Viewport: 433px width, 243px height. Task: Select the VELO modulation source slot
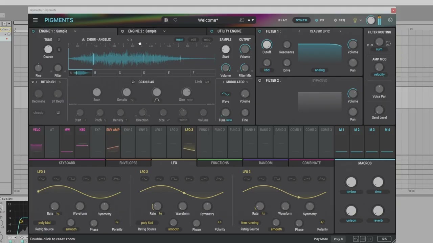pyautogui.click(x=37, y=142)
